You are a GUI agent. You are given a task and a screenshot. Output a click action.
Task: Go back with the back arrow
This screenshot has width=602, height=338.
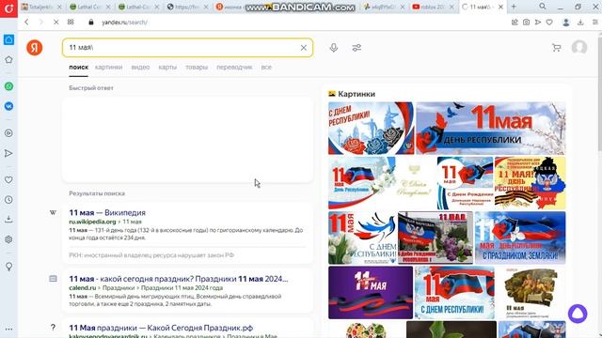pos(26,23)
